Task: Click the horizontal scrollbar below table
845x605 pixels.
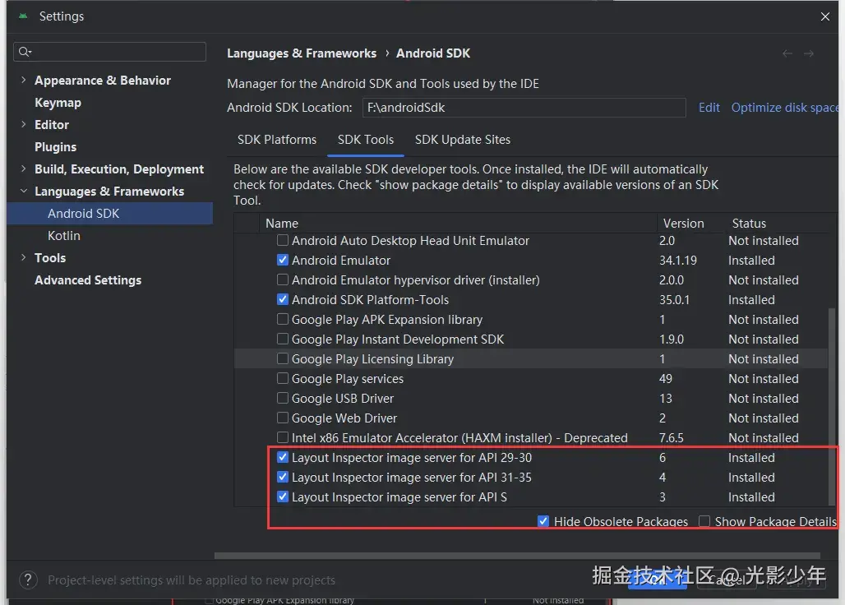Action: point(517,556)
